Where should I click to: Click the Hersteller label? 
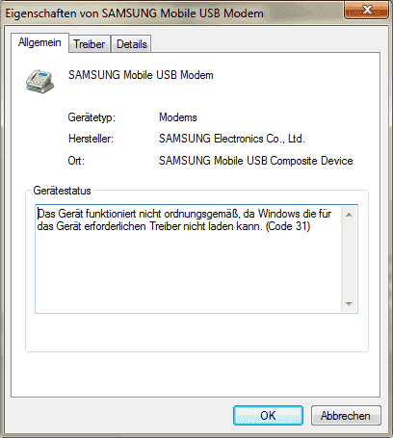[91, 139]
